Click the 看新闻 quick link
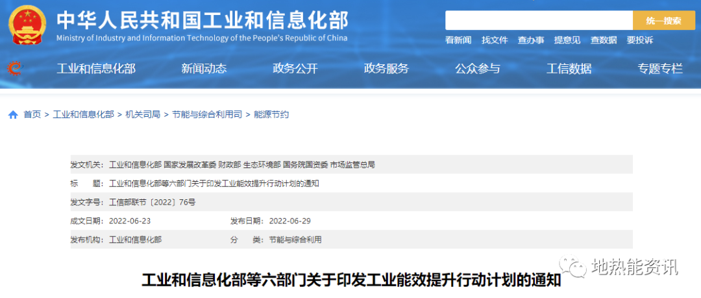 click(x=458, y=40)
